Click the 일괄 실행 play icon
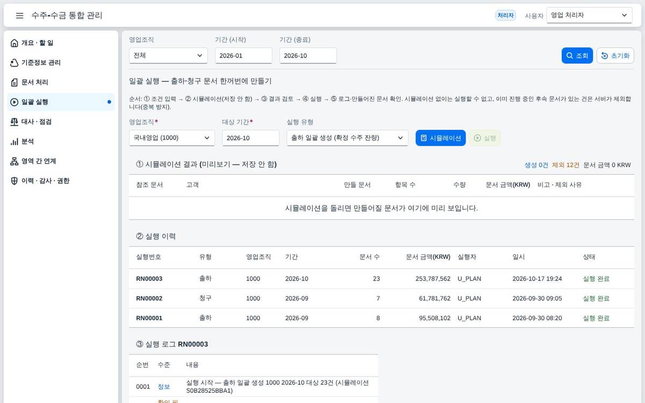The width and height of the screenshot is (645, 403). point(15,102)
